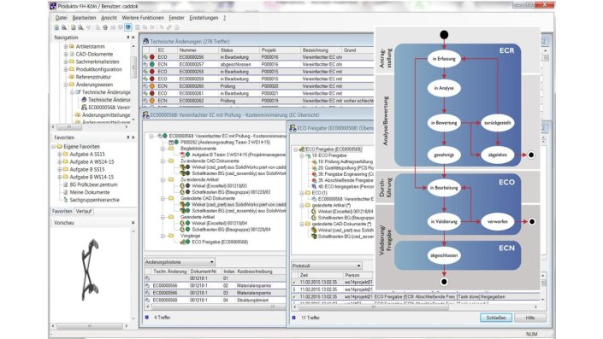
Task: Click the history table horizontal scrollbar
Action: [215, 307]
